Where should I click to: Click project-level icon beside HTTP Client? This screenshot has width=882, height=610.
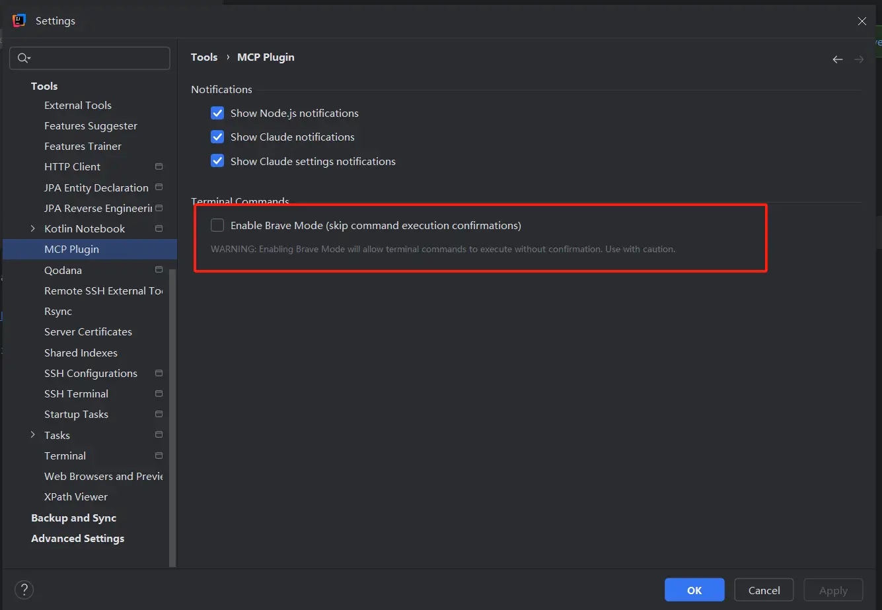point(159,166)
